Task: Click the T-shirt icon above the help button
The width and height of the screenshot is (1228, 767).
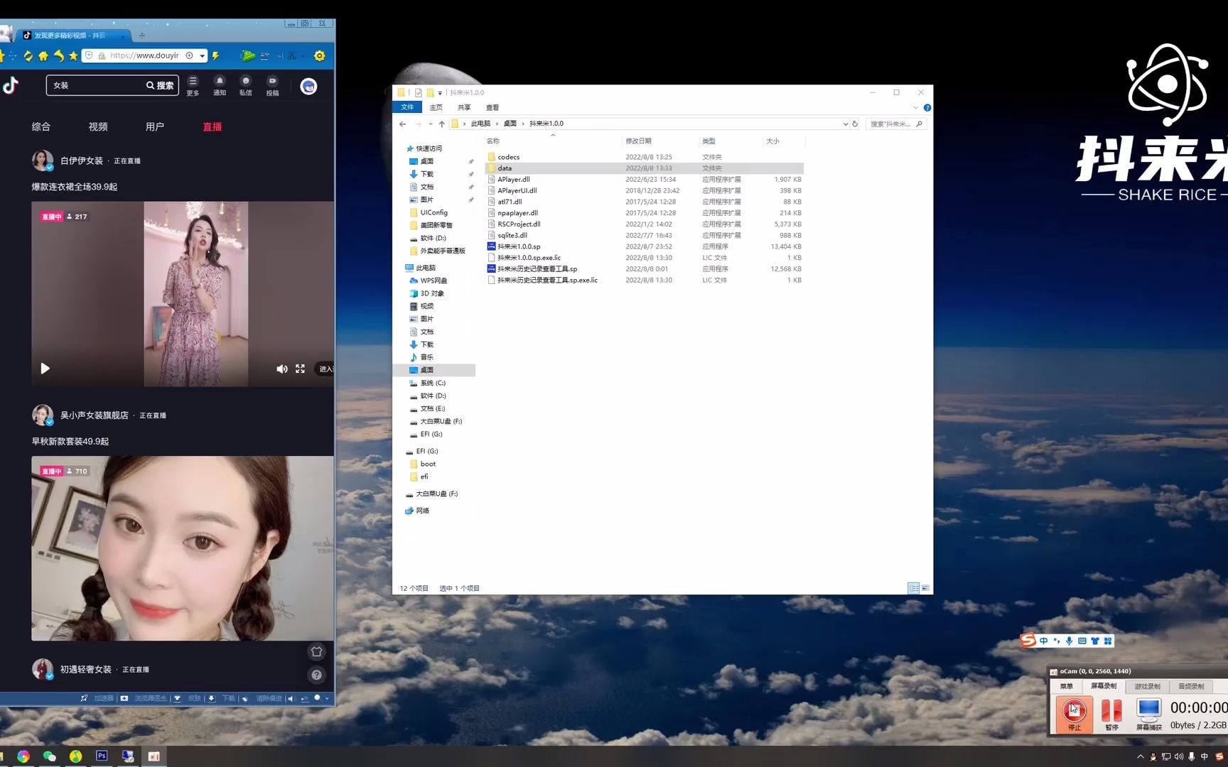Action: [317, 651]
